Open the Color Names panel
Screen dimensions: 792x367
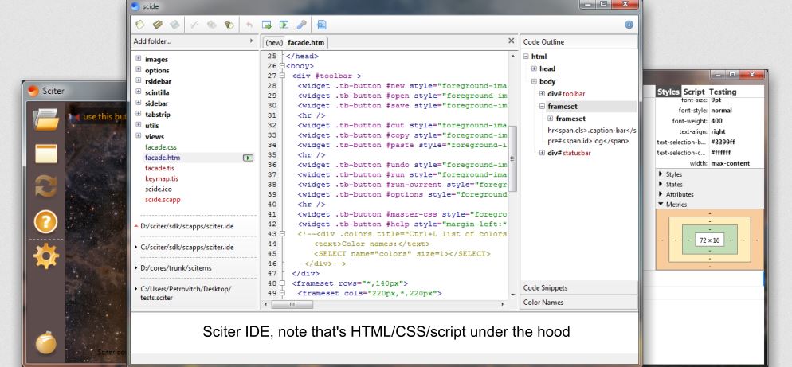click(578, 303)
